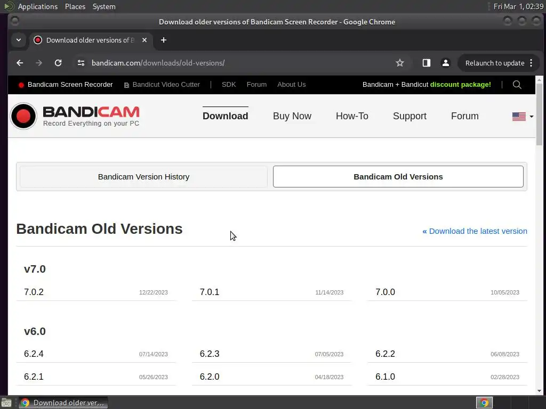Expand the tab search dropdown
Screen dimensions: 546x409
[x=19, y=40]
